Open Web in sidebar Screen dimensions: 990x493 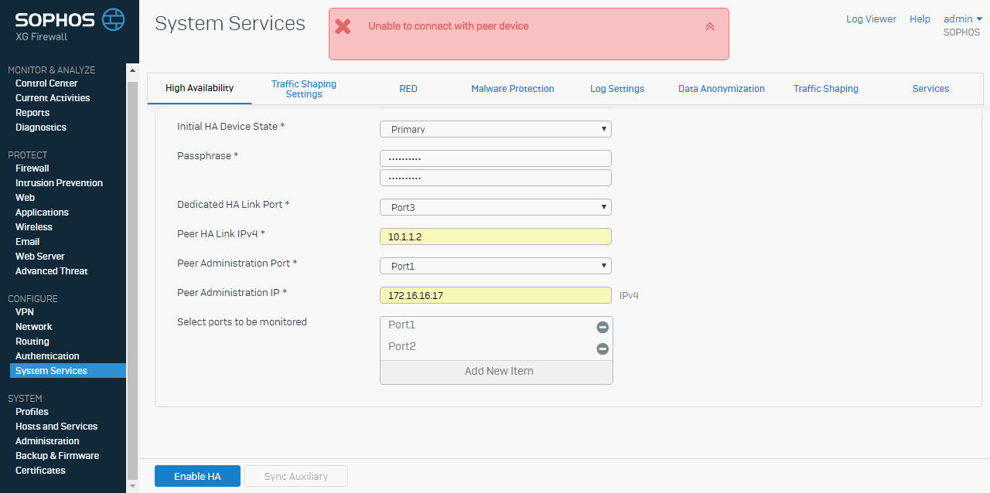pos(25,198)
